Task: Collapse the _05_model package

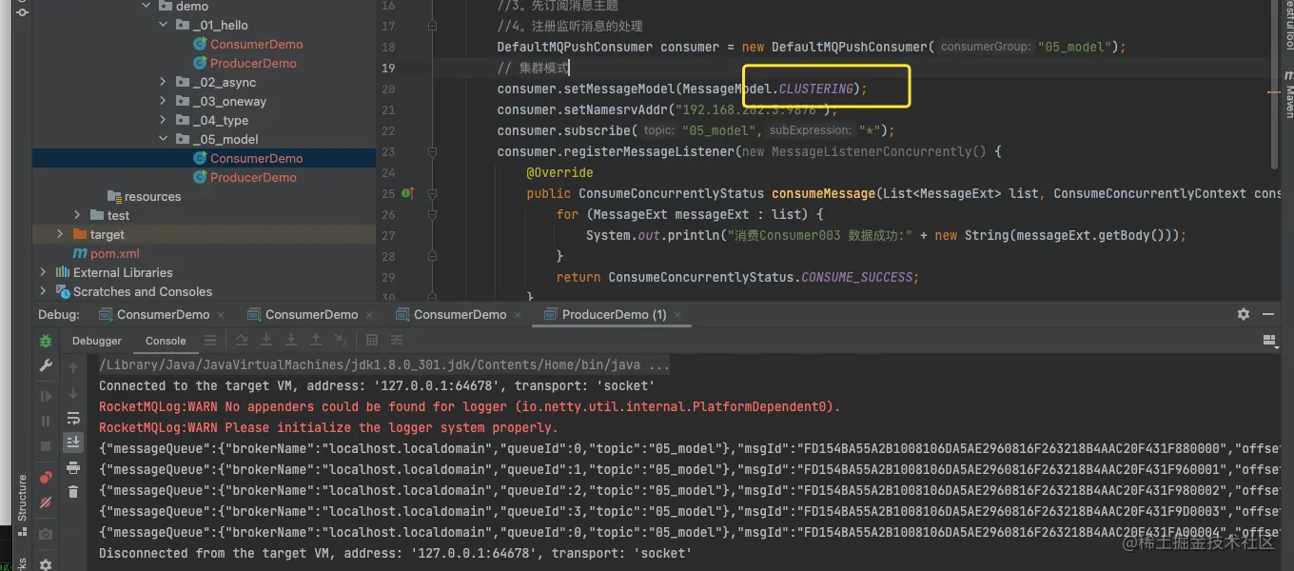Action: pyautogui.click(x=164, y=140)
